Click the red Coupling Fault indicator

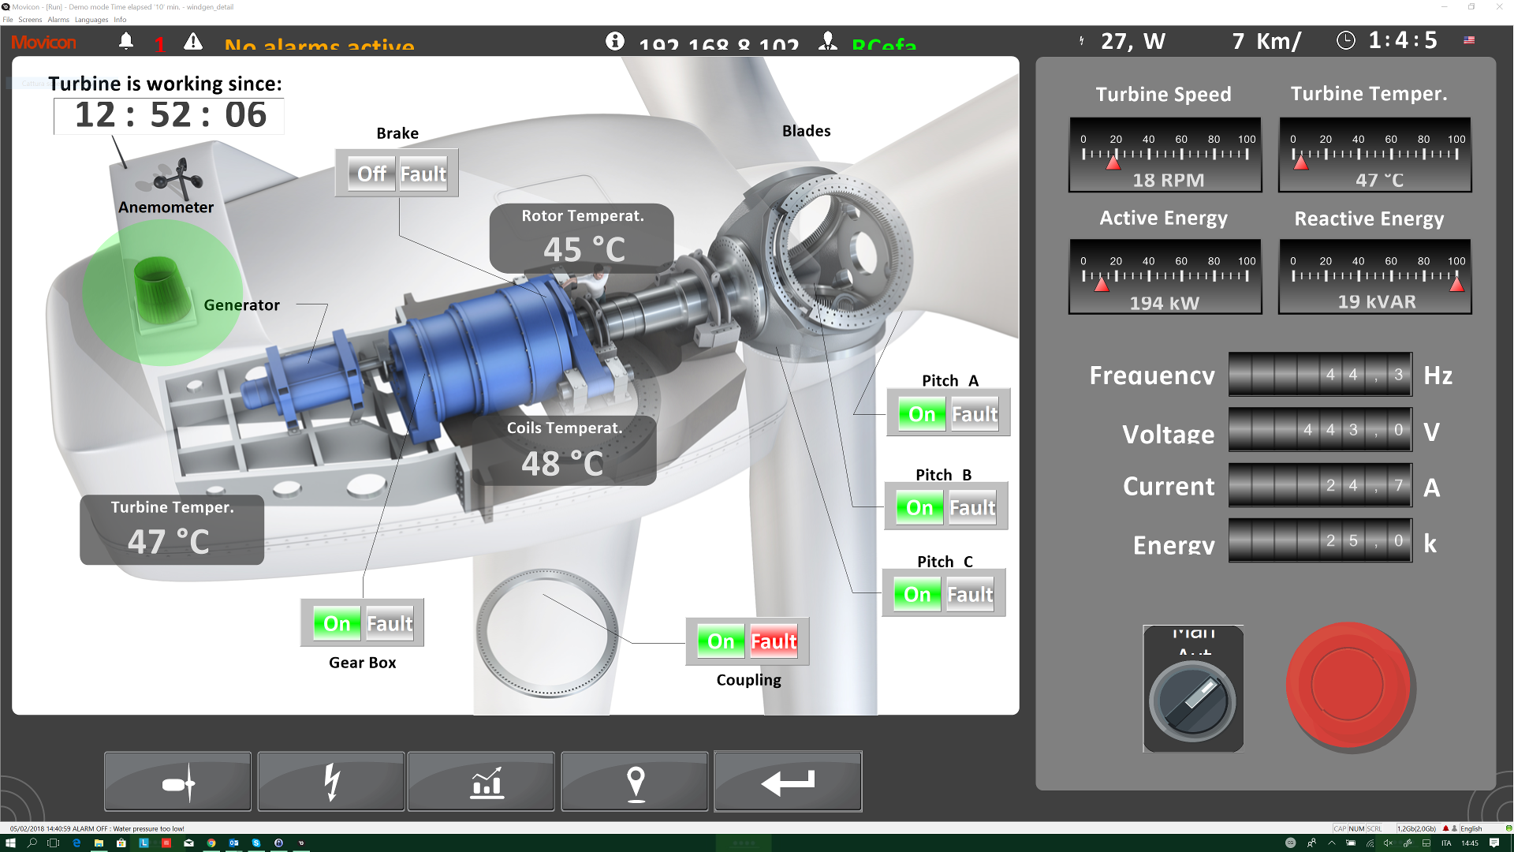point(774,641)
